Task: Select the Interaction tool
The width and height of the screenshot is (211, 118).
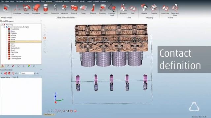Action: (x=65, y=9)
